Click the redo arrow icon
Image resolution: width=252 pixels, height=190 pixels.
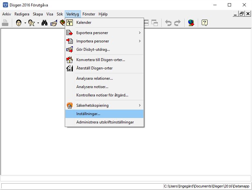(178, 23)
